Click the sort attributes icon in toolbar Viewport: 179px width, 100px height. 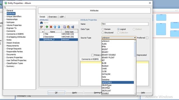click(73, 27)
